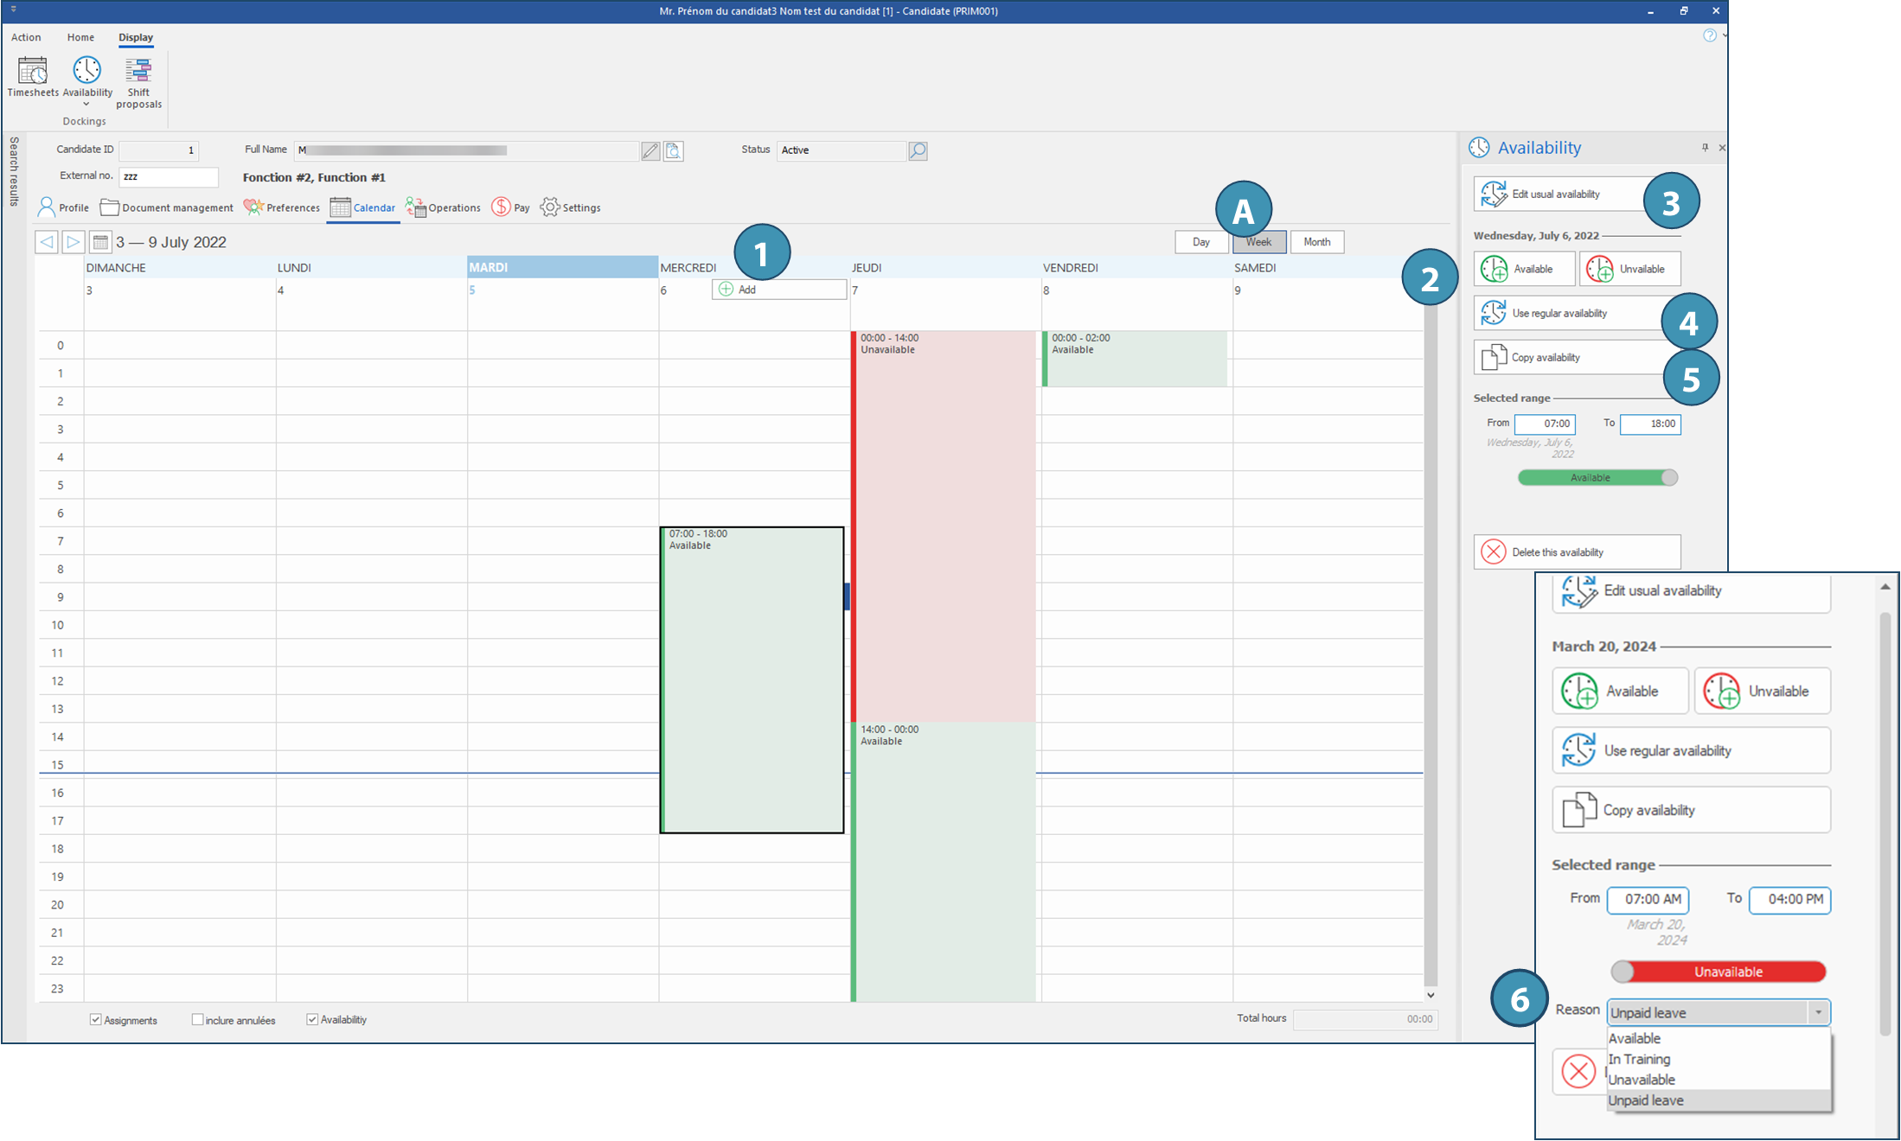Click the help question mark icon

[1709, 35]
